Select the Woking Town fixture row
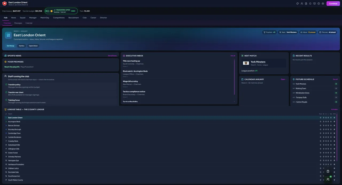This screenshot has width=342, height=185. [315, 88]
